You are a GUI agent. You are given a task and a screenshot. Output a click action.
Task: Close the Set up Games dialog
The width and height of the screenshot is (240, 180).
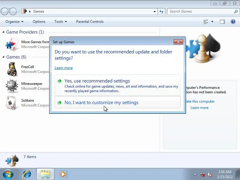[x=178, y=42]
